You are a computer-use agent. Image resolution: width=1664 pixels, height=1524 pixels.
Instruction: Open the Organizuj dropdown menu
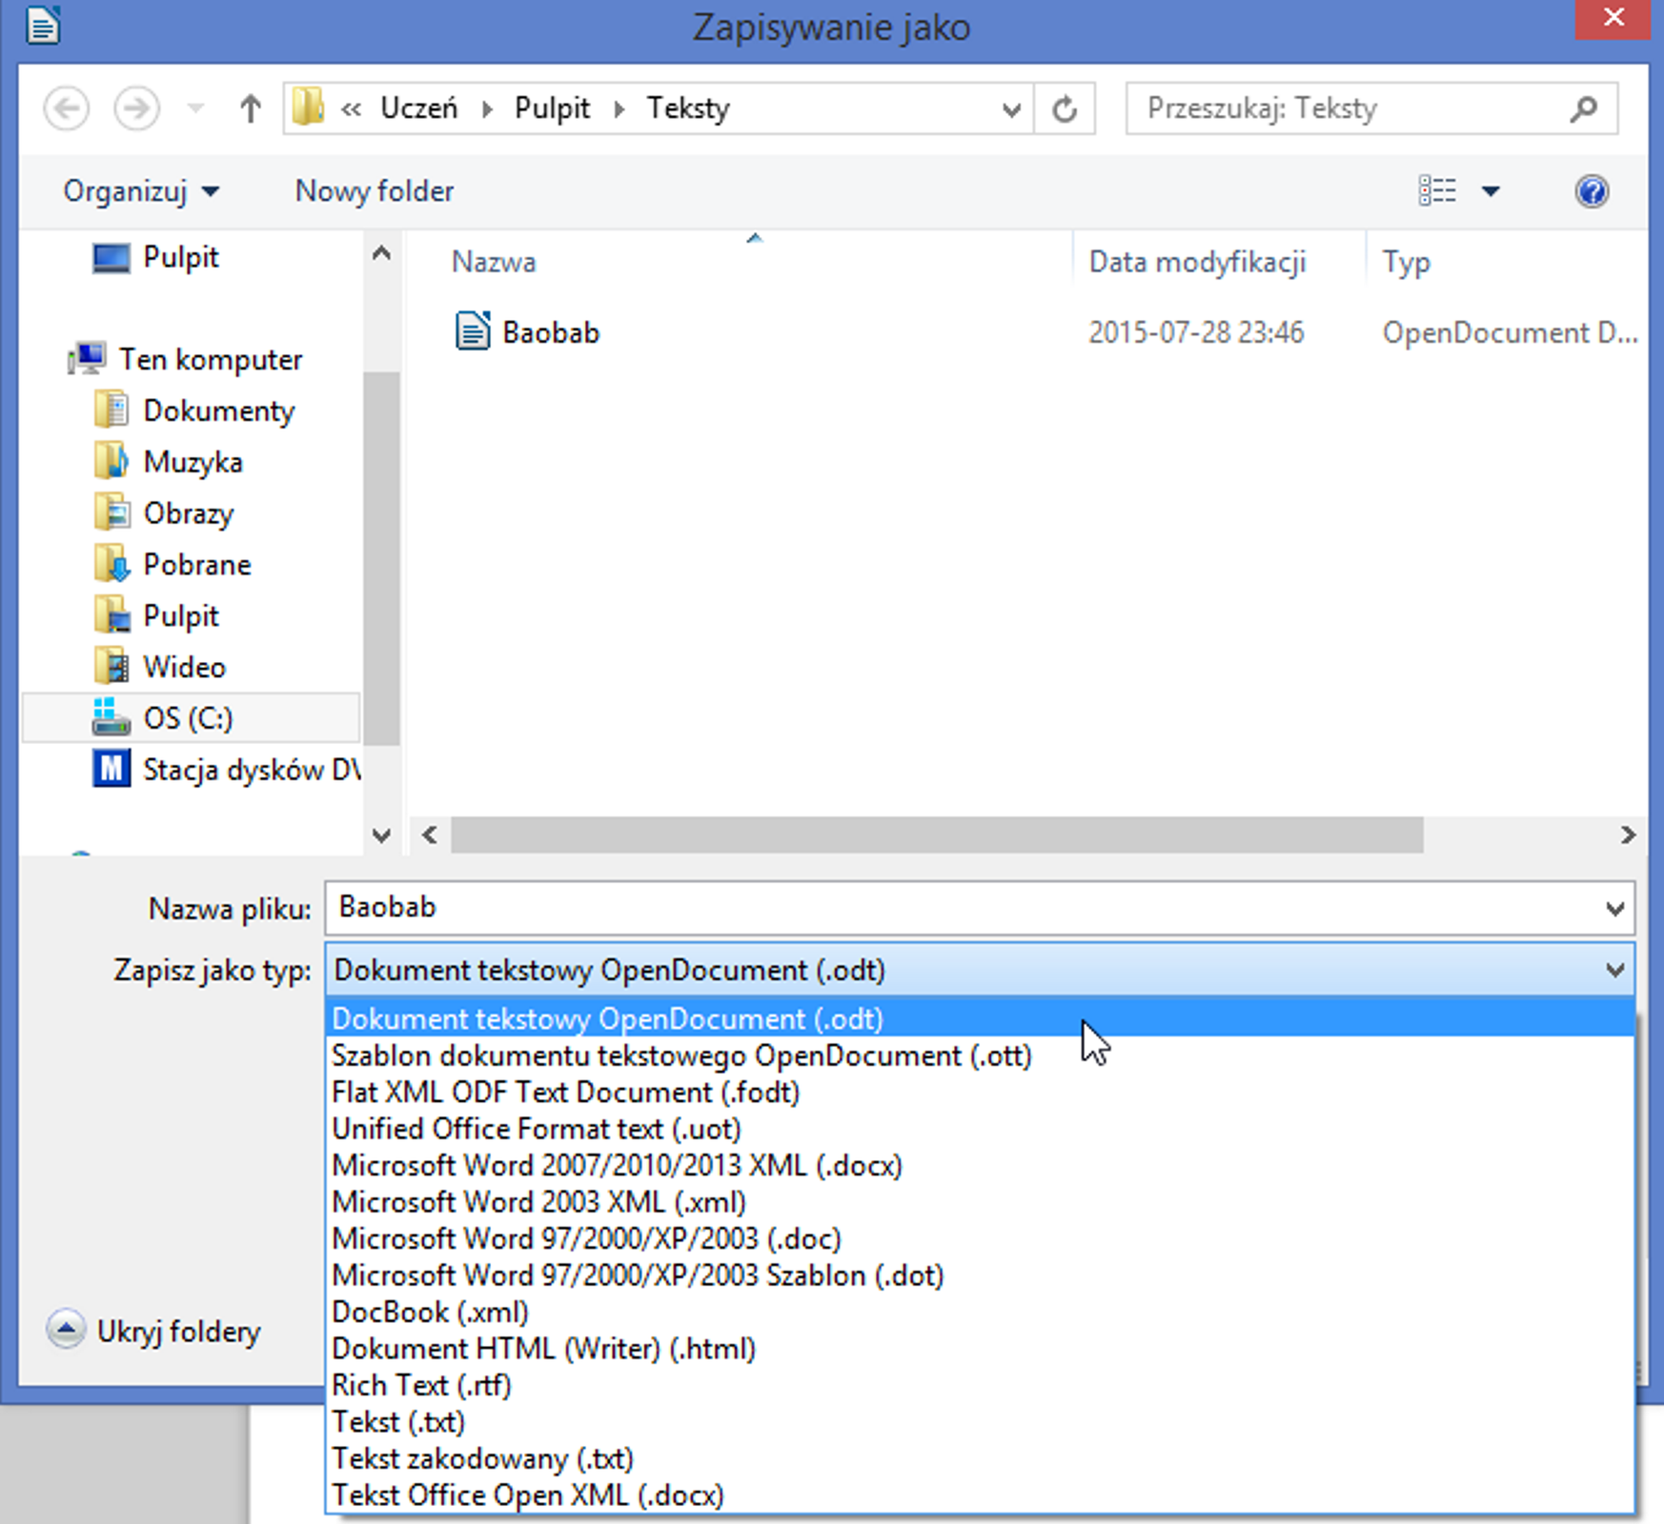coord(141,191)
